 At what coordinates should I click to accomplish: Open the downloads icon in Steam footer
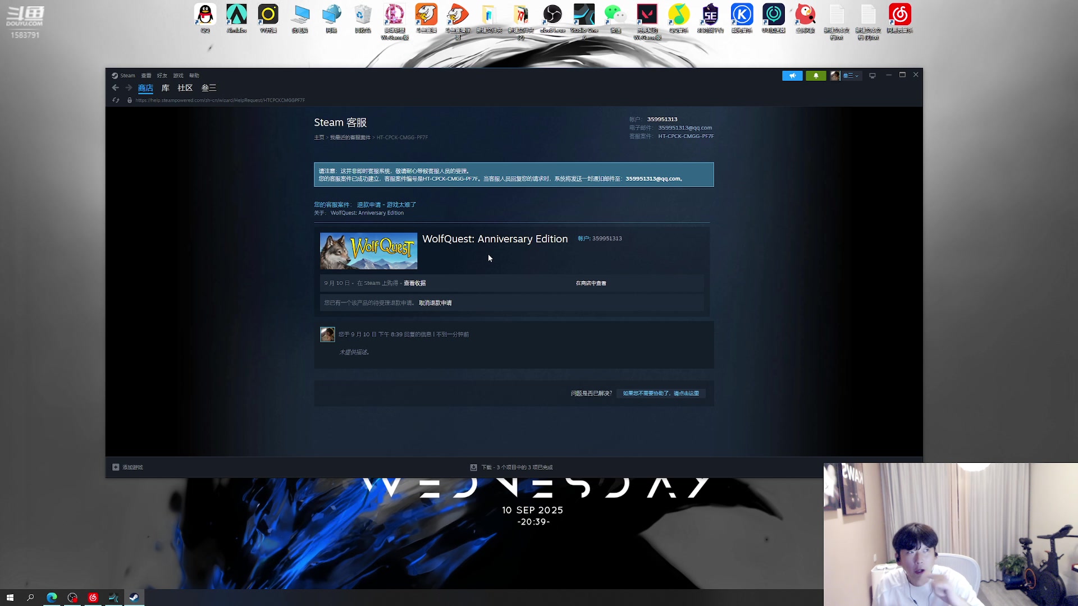tap(473, 467)
